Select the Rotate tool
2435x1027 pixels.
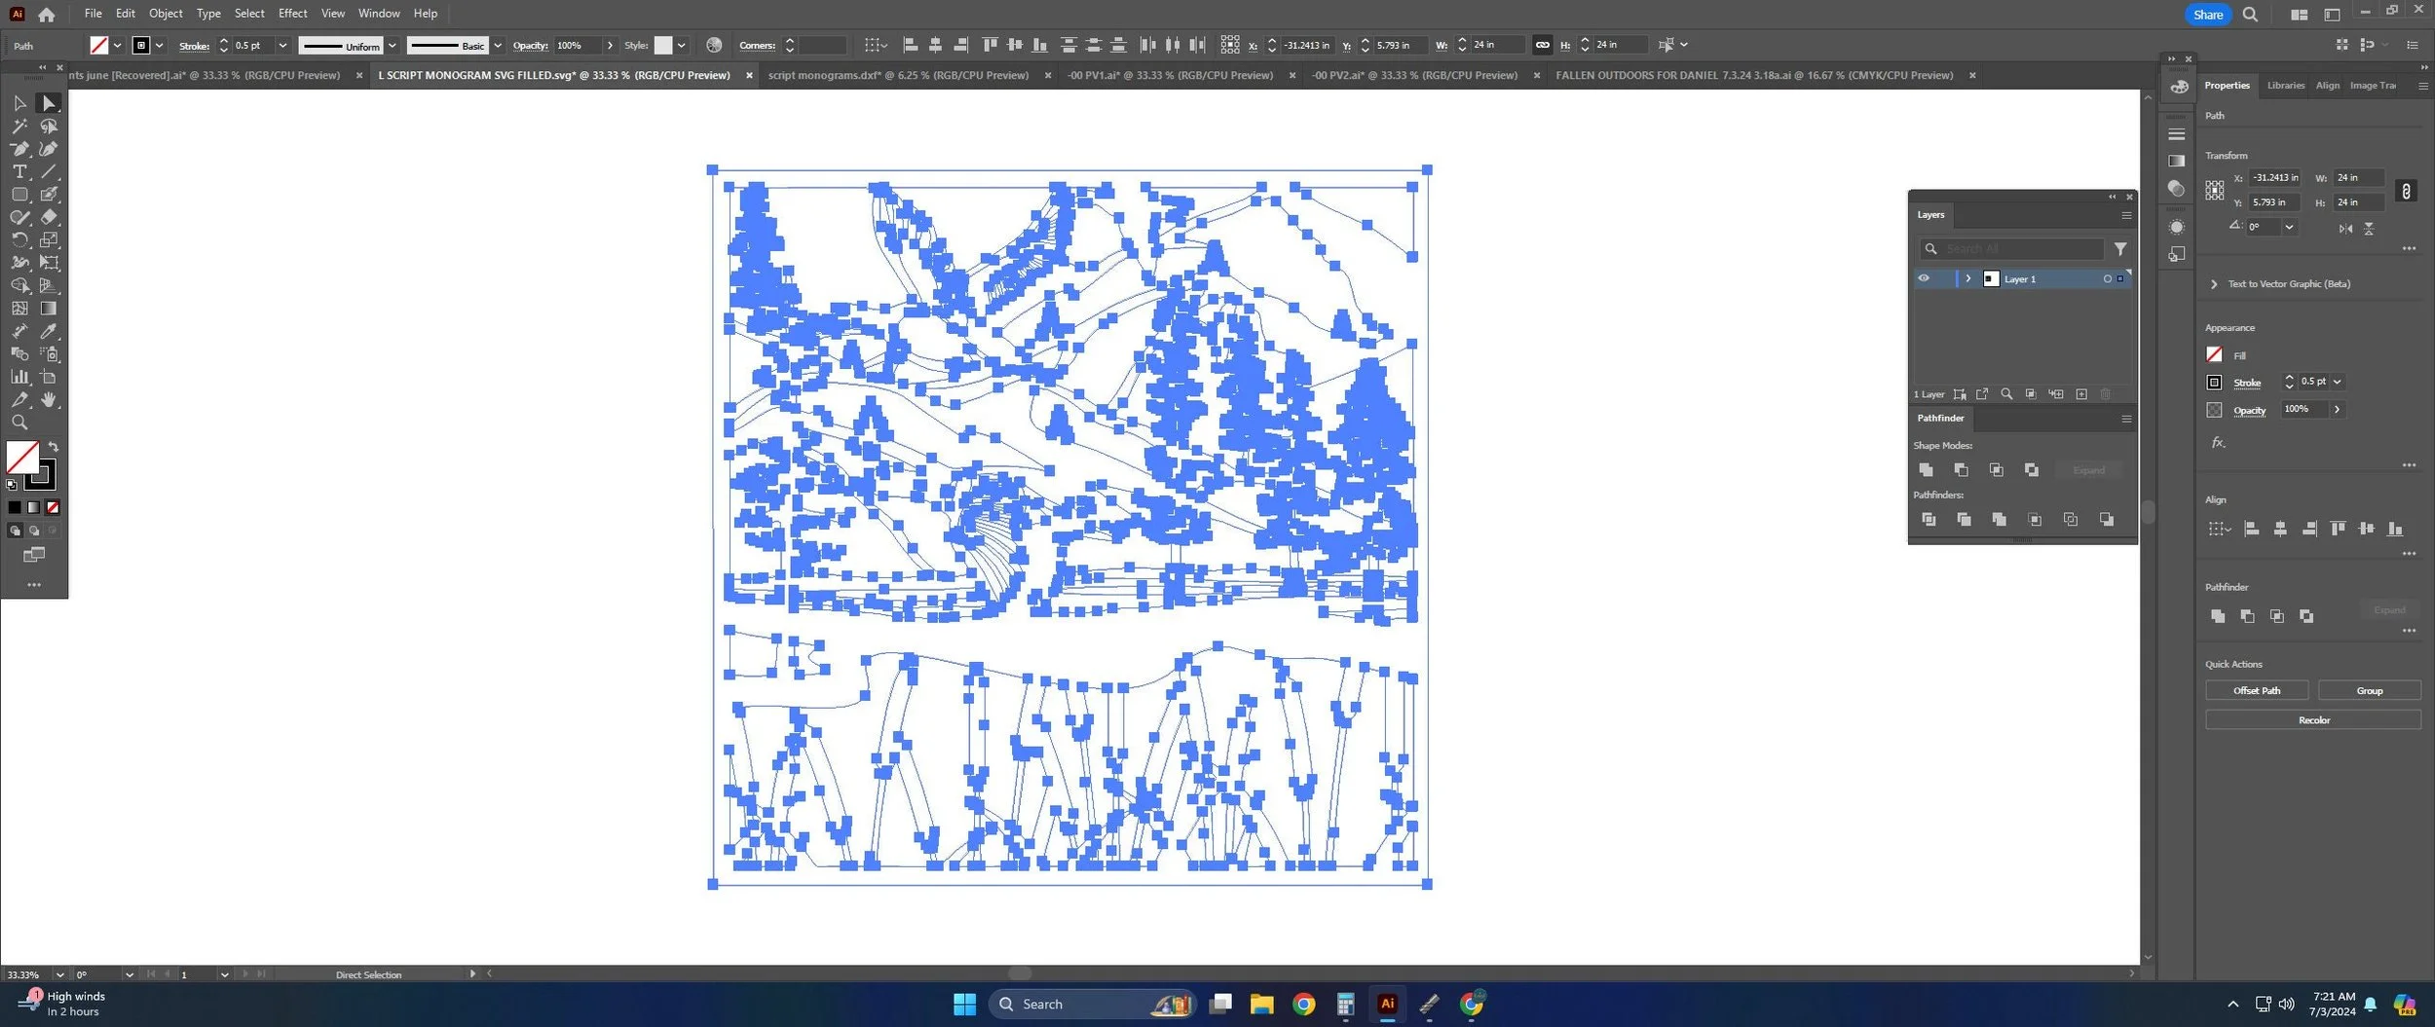click(x=19, y=239)
